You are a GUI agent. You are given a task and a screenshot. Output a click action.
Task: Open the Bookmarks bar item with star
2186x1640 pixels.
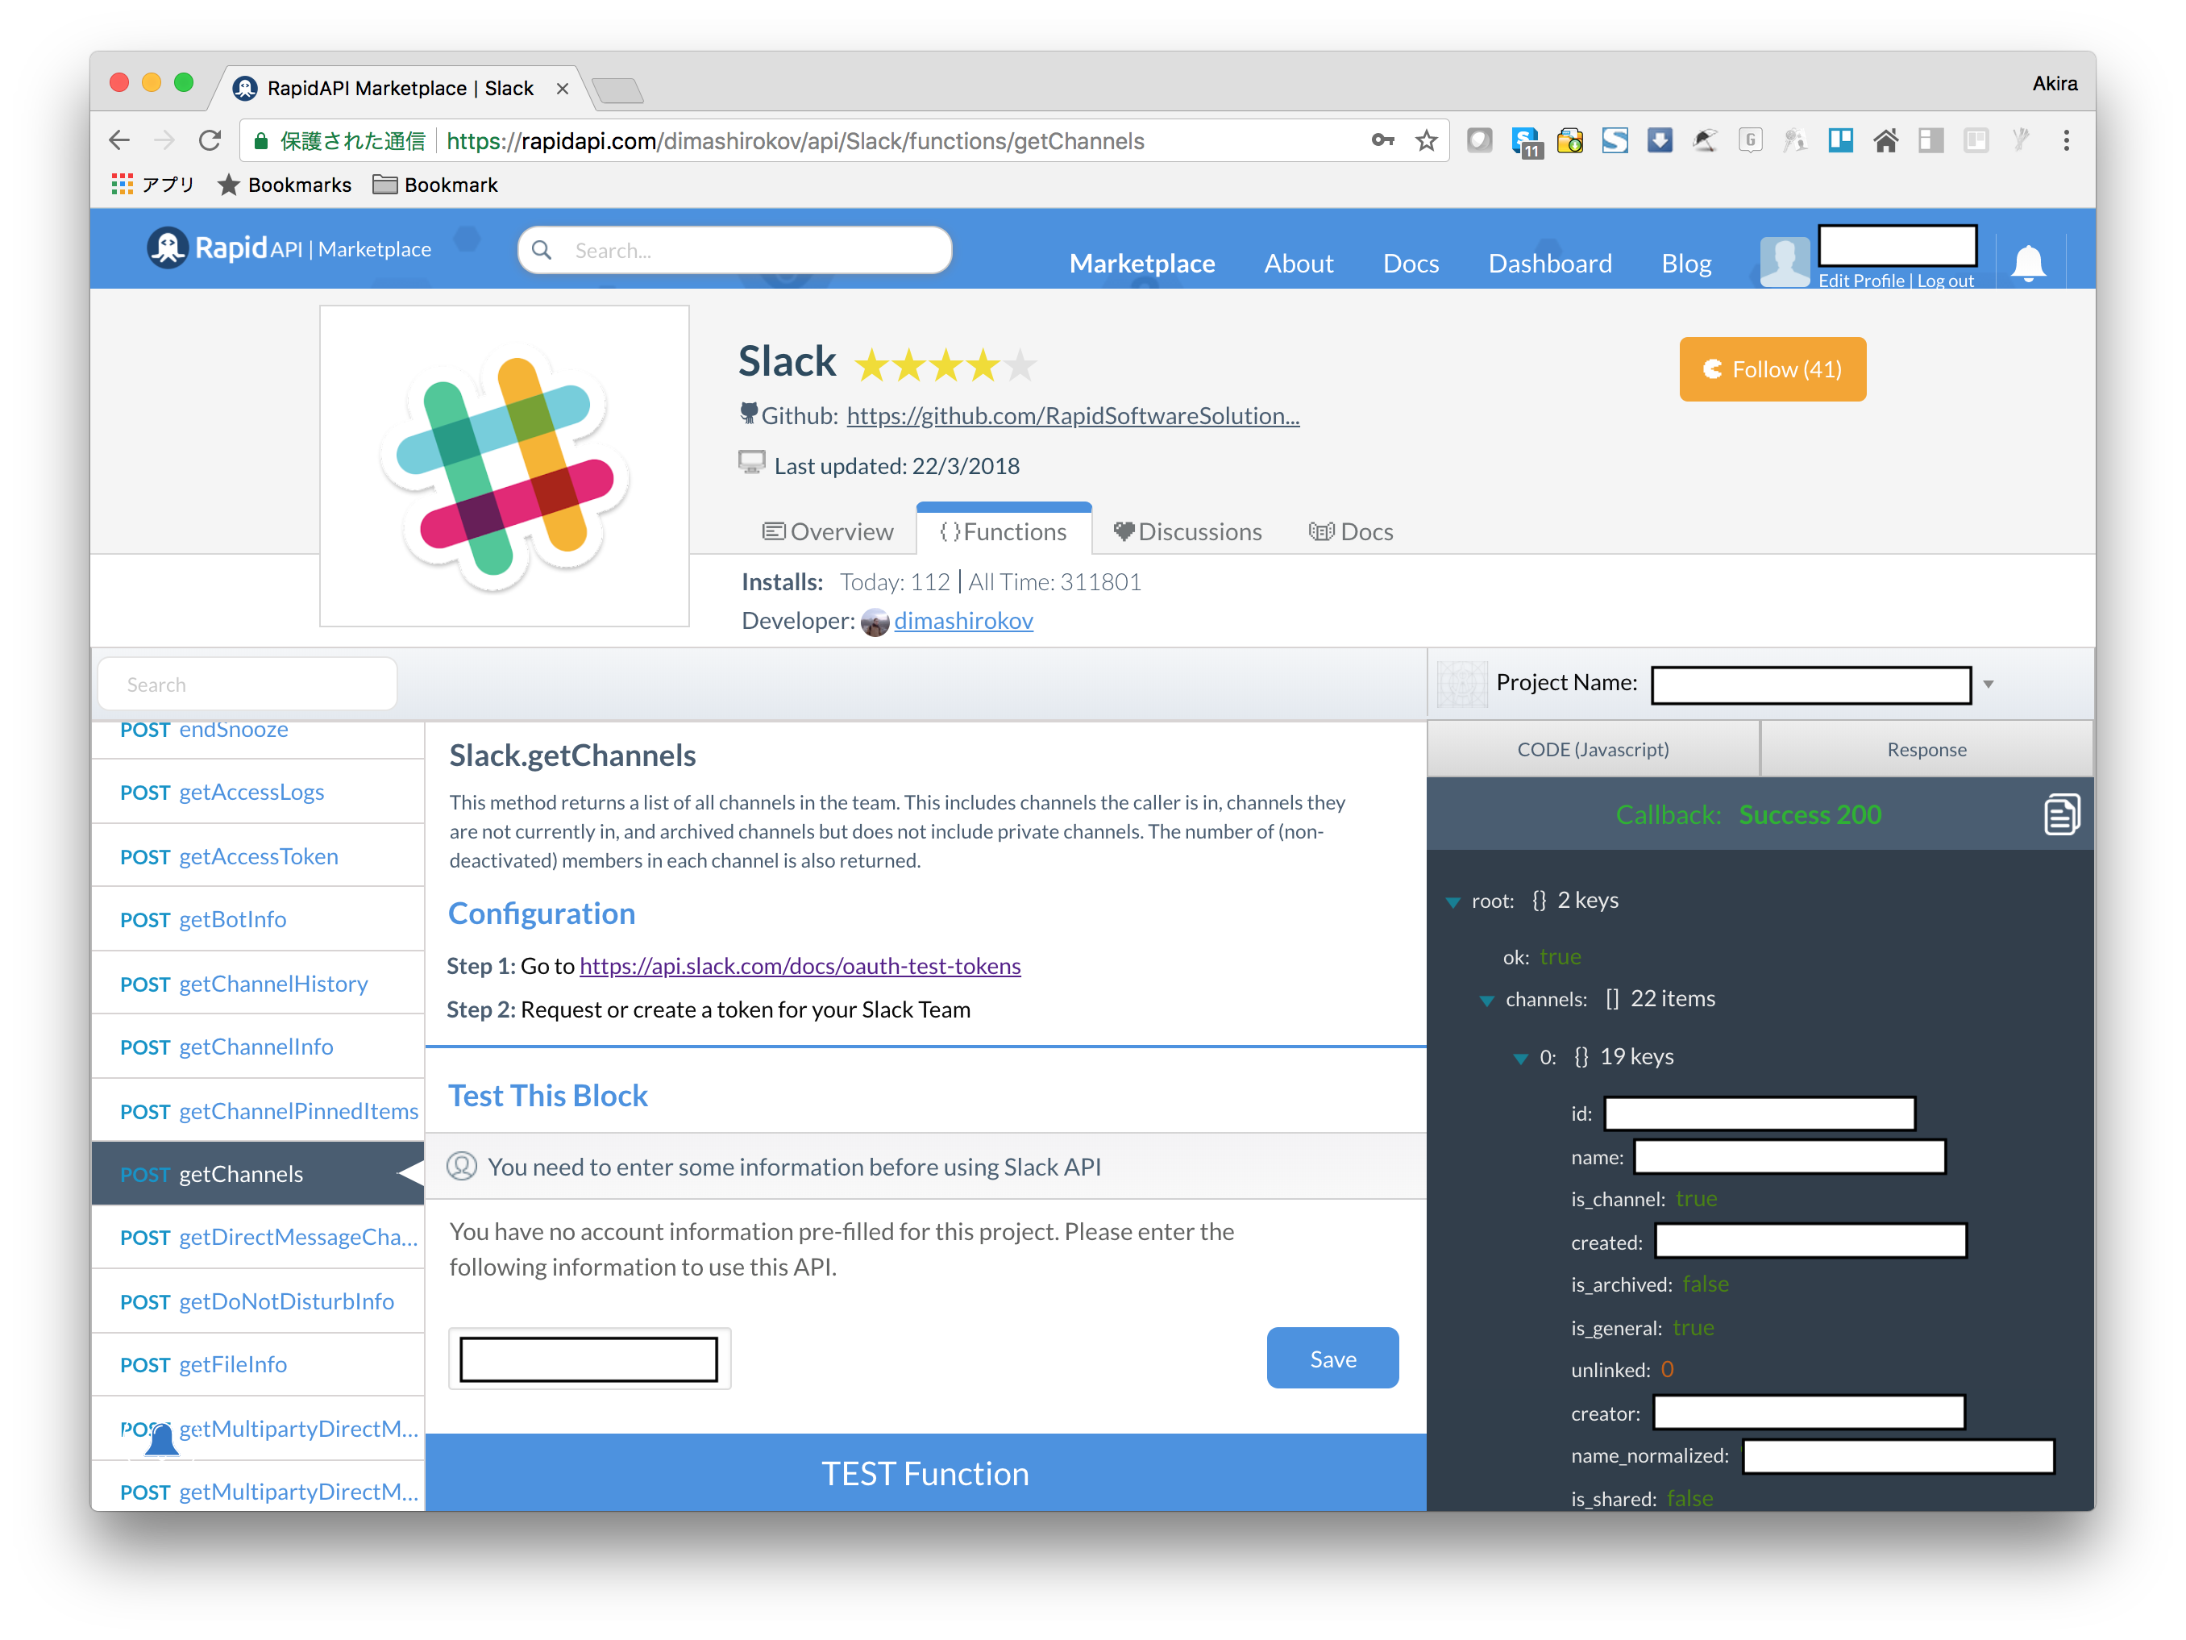pos(285,185)
